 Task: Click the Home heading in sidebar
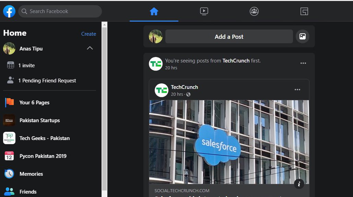point(15,33)
